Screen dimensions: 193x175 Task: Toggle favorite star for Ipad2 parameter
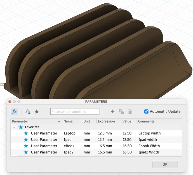[x=26, y=152]
